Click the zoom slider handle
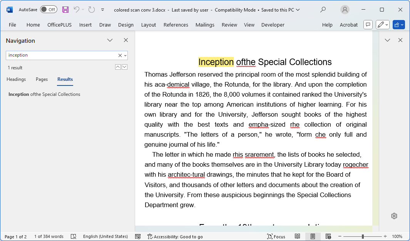This screenshot has height=241, width=410. [363, 236]
